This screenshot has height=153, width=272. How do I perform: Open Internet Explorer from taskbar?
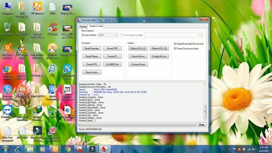pos(18,149)
